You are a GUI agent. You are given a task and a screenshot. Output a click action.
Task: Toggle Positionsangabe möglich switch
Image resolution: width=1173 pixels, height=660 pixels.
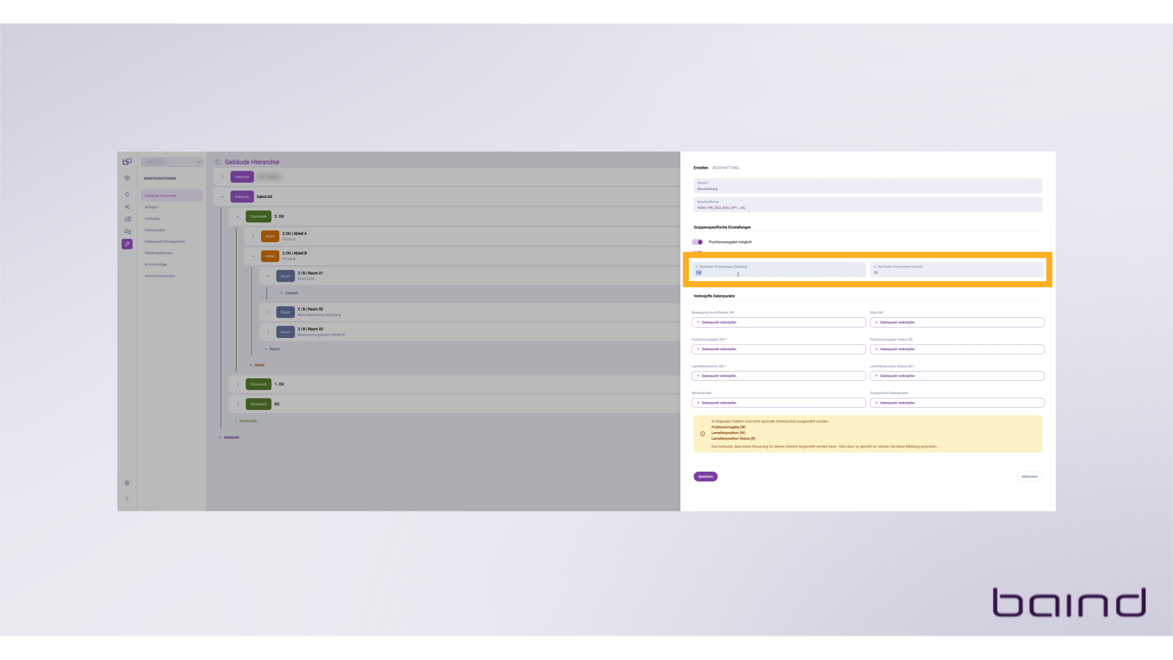point(698,242)
